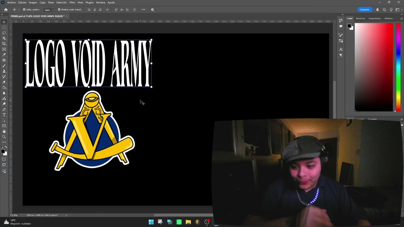Open the Brush Settings panel icon
The height and width of the screenshot is (227, 404).
(341, 35)
